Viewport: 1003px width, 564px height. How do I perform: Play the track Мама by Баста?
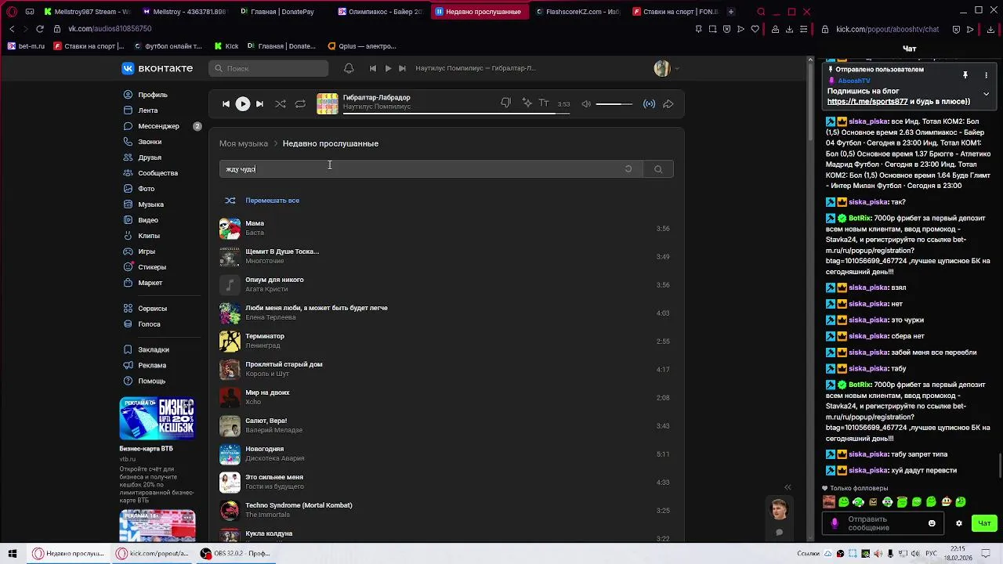(446, 228)
